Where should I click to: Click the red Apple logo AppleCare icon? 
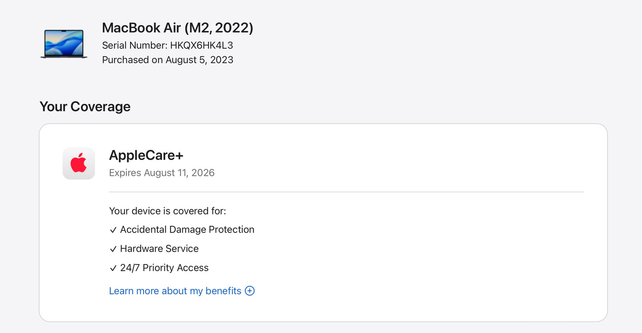click(79, 163)
